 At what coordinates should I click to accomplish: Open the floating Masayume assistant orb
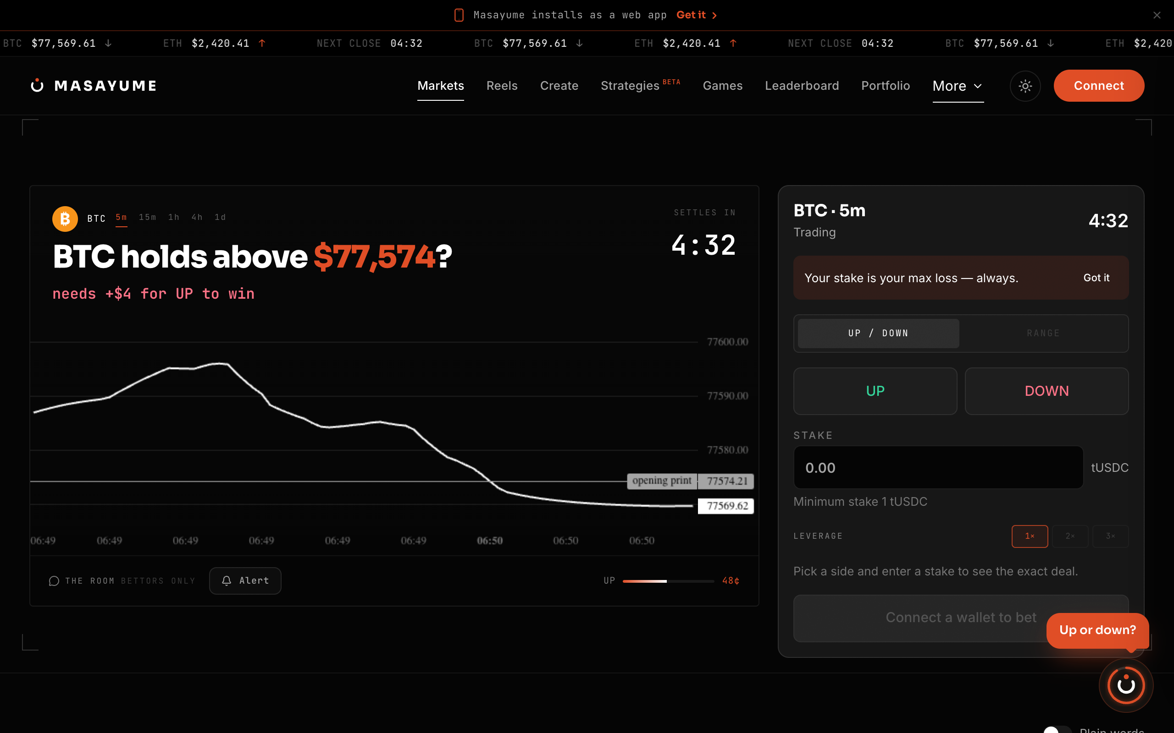(1125, 685)
